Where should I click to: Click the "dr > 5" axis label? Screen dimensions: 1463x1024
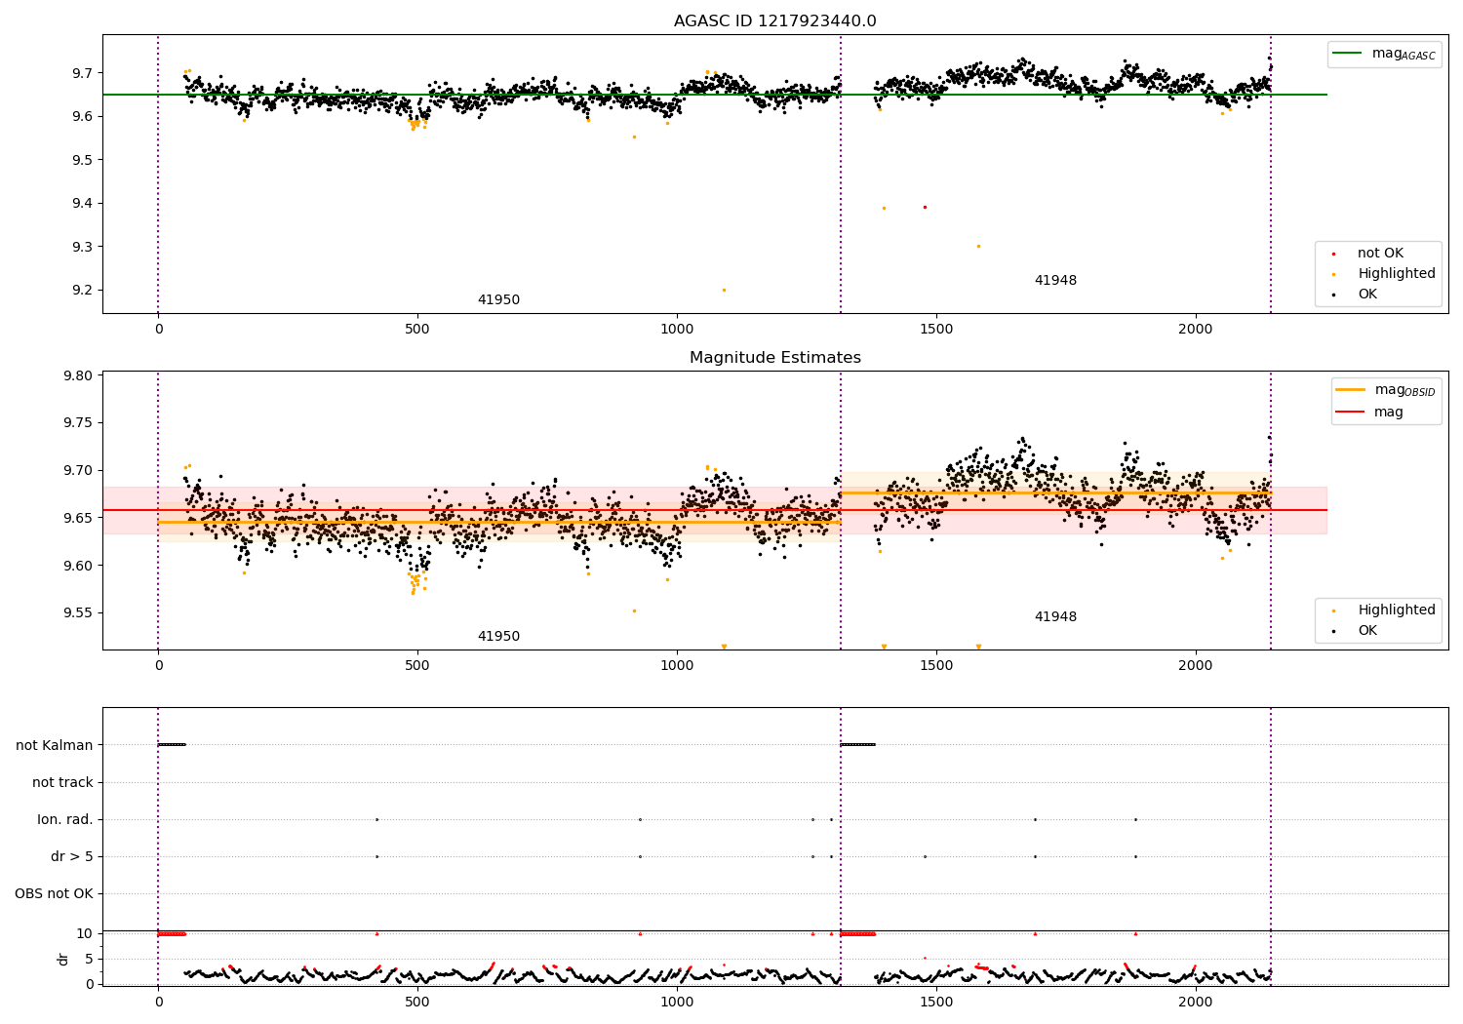tap(72, 856)
